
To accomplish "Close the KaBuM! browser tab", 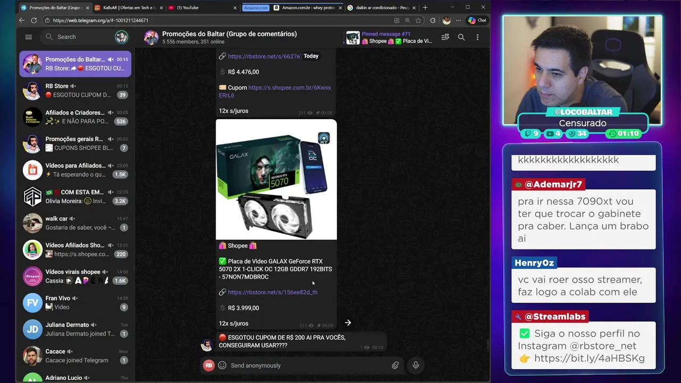I will pyautogui.click(x=160, y=8).
